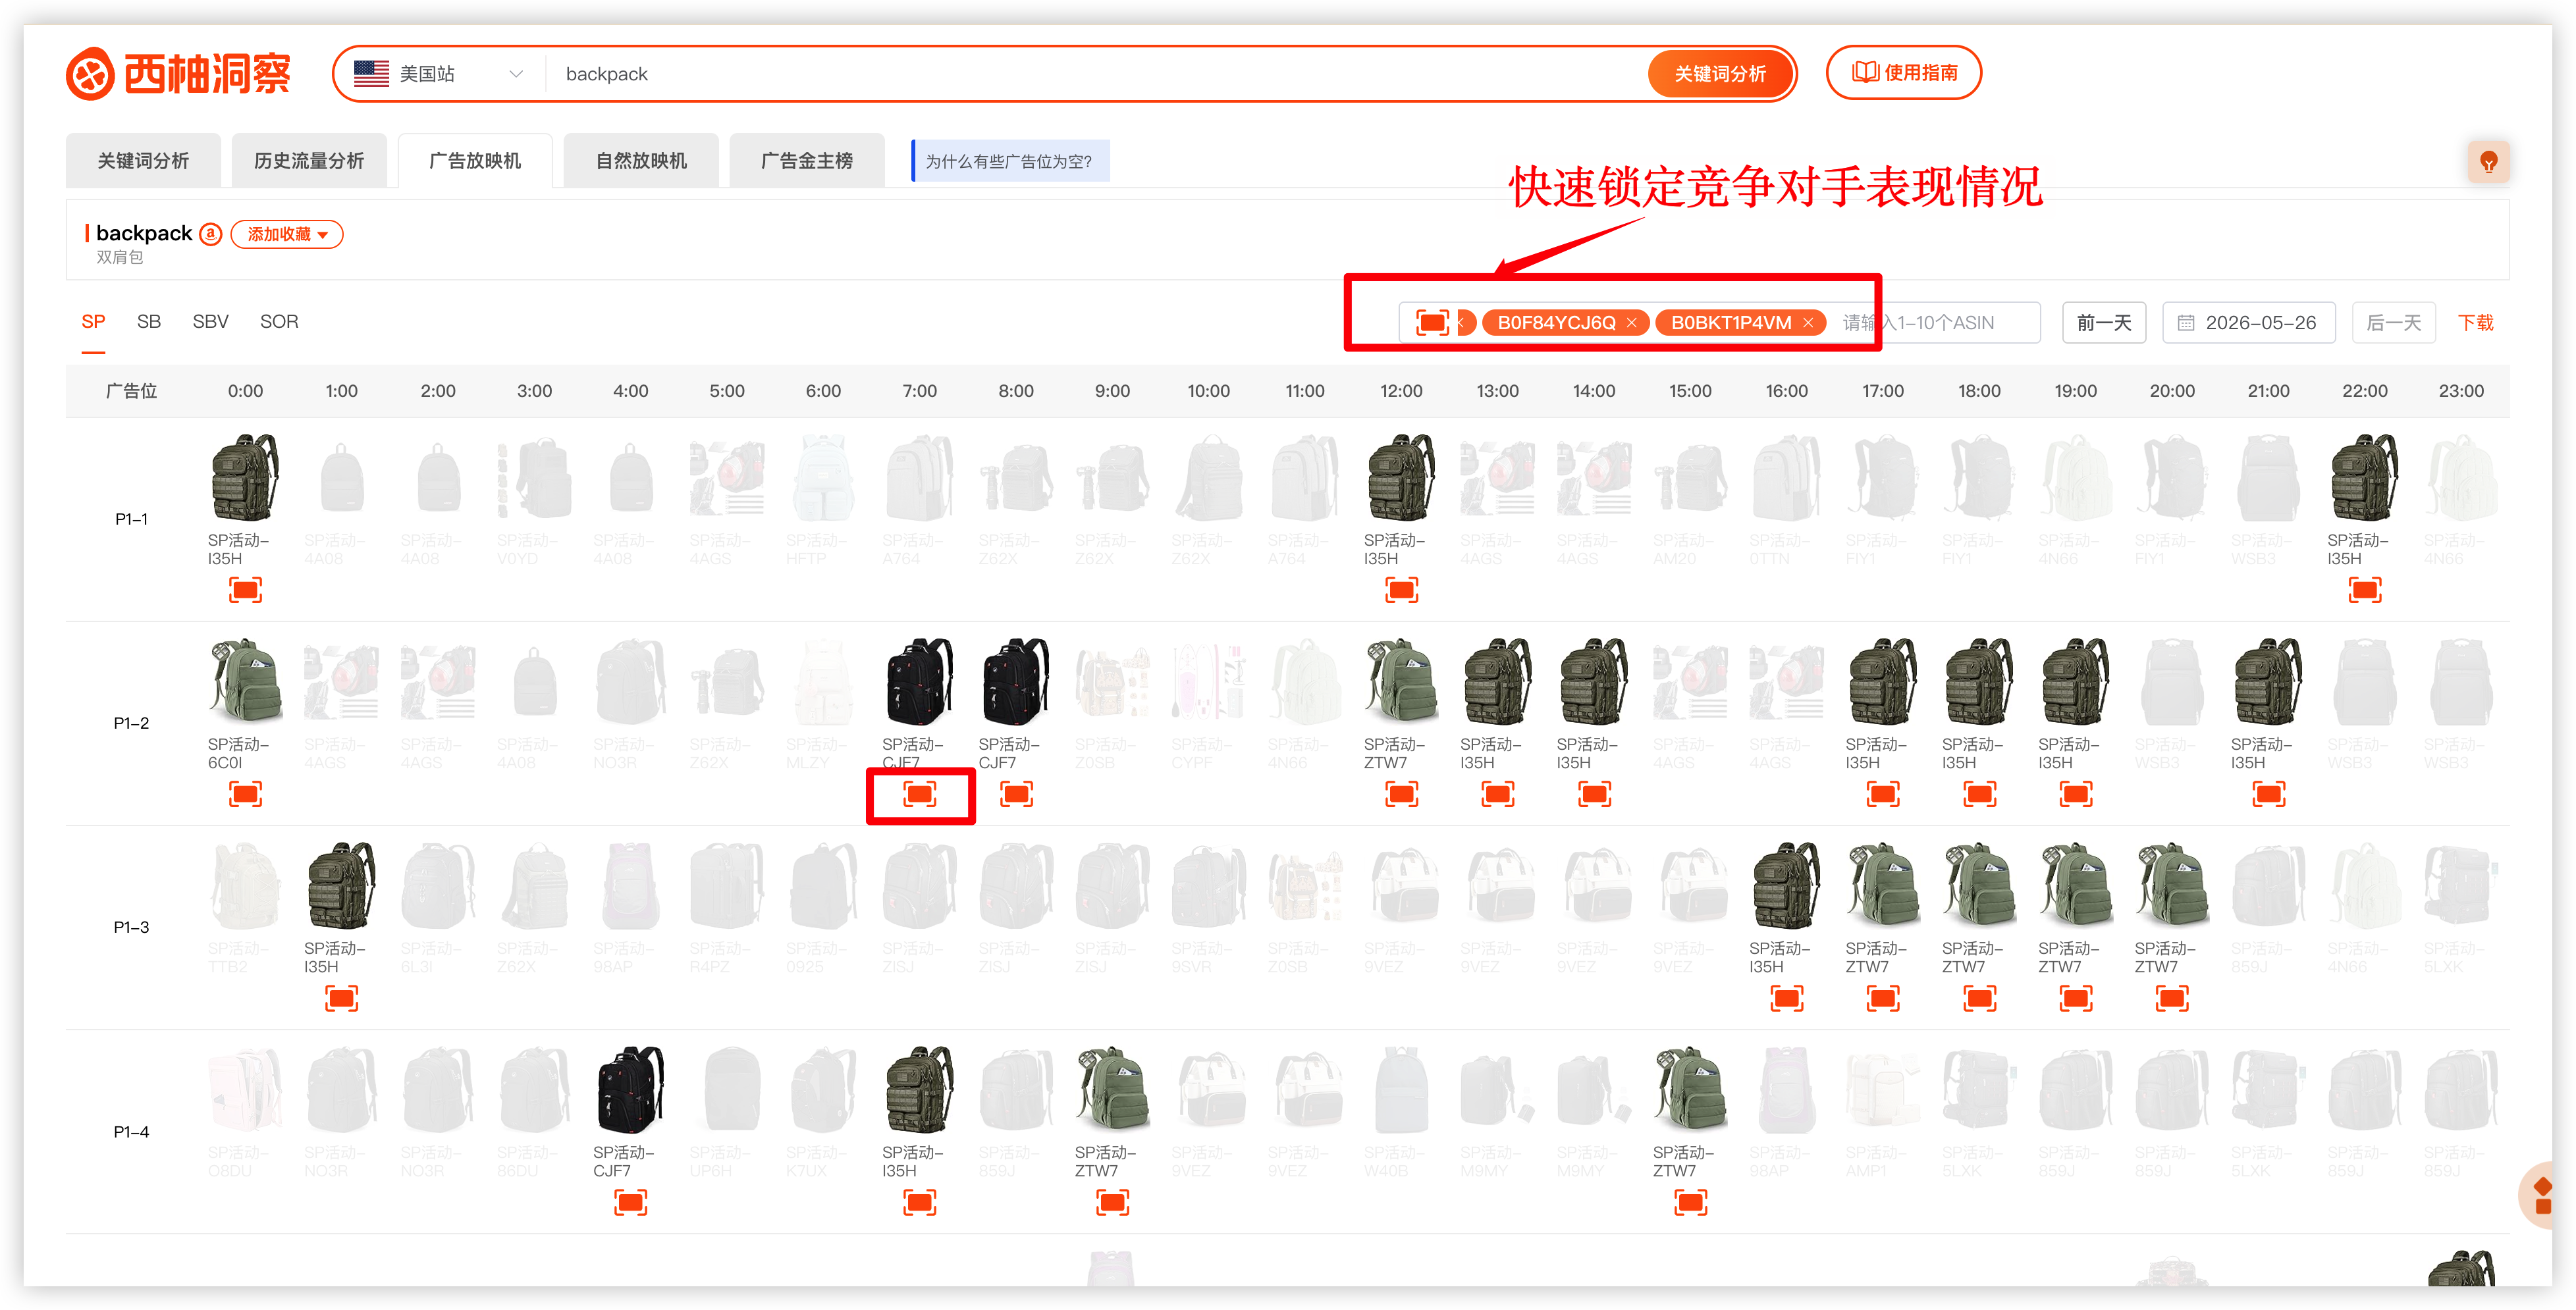The height and width of the screenshot is (1310, 2576).
Task: Click focus icon under P1-2 CJF7 at 7:00
Action: (x=919, y=794)
